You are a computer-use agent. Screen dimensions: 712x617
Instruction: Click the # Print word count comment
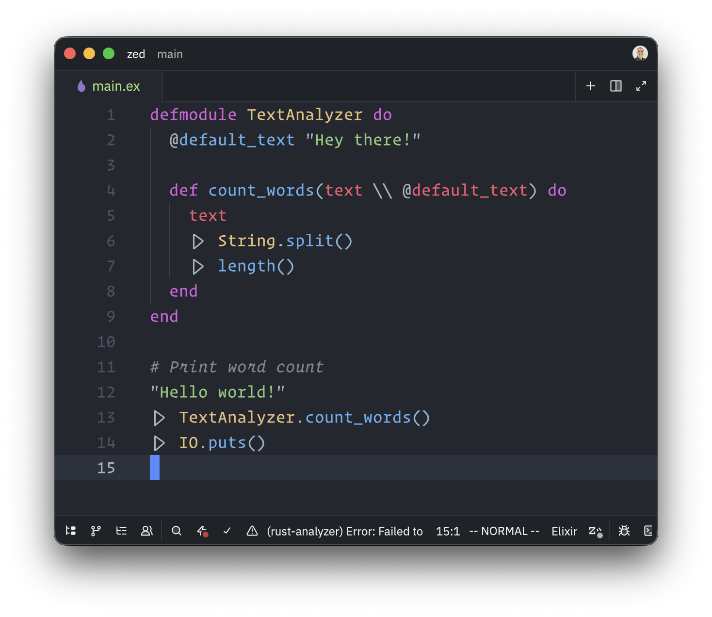(x=237, y=367)
